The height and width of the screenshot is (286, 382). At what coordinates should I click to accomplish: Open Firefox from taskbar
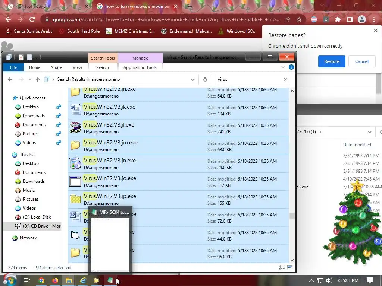(55, 280)
